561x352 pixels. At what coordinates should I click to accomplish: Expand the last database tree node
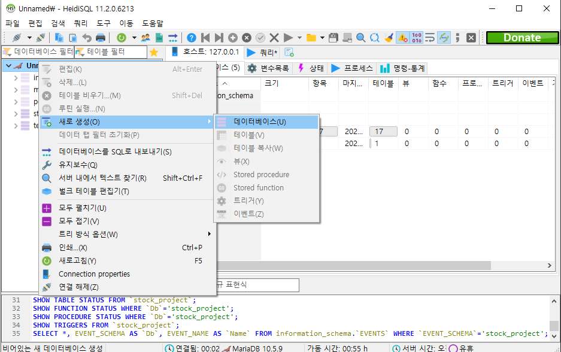tap(16, 126)
